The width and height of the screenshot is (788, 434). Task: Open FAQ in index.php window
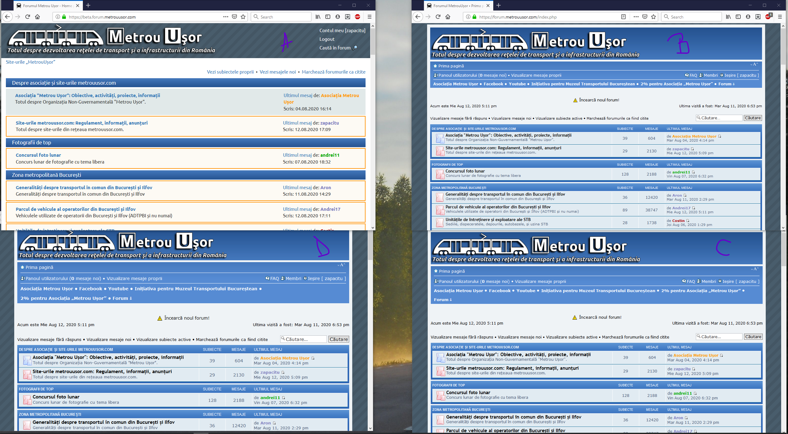point(693,75)
